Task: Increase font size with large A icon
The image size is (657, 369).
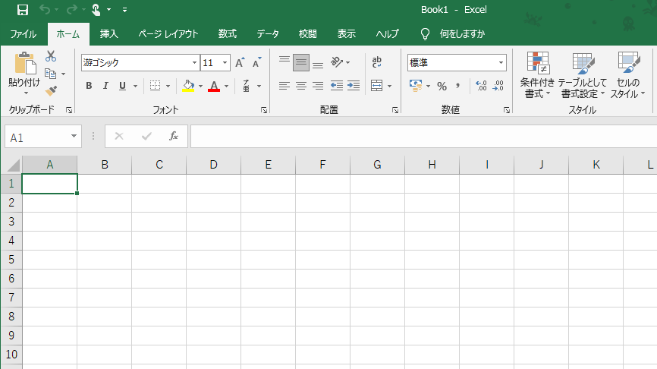Action: point(240,62)
